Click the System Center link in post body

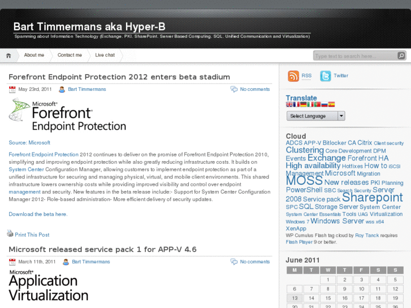(26, 170)
